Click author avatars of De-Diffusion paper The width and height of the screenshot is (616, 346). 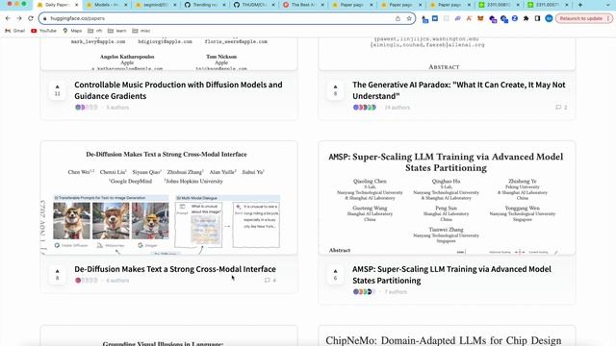pyautogui.click(x=86, y=280)
